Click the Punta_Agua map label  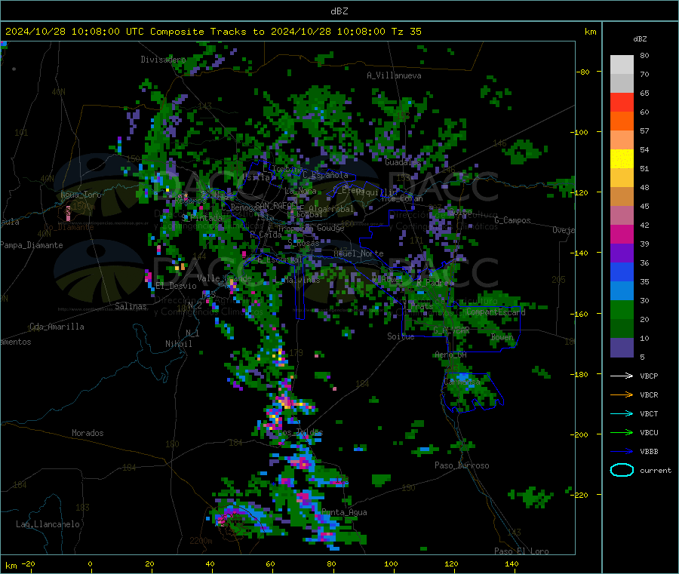(x=344, y=512)
